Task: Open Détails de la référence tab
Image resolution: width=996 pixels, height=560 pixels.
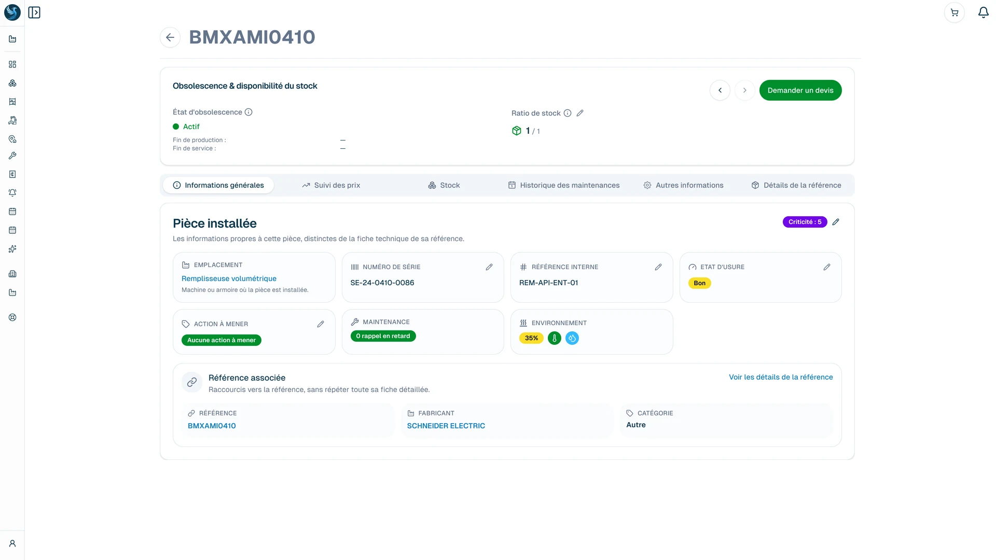Action: coord(796,185)
